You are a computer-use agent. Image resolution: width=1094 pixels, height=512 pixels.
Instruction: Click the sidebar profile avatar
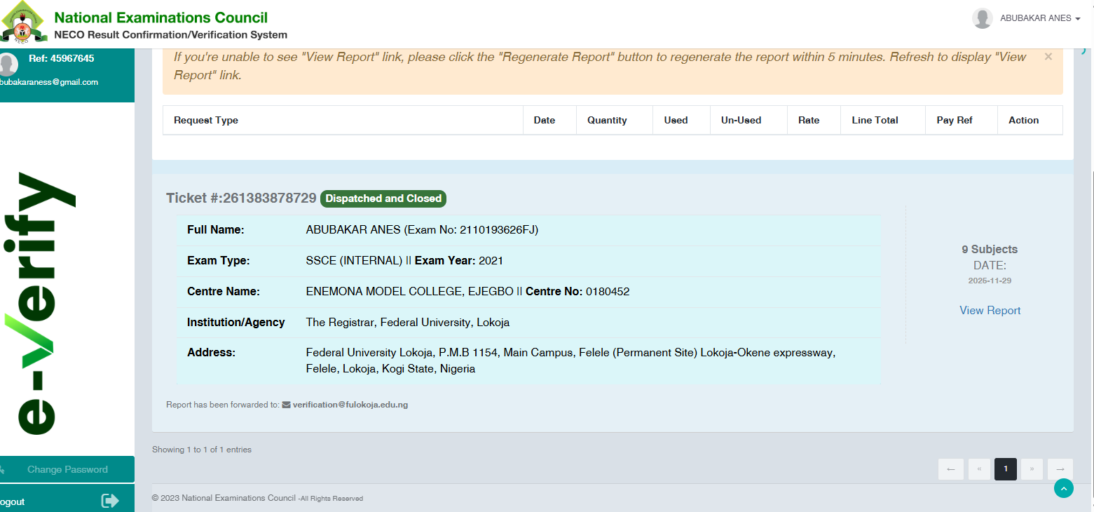point(8,64)
